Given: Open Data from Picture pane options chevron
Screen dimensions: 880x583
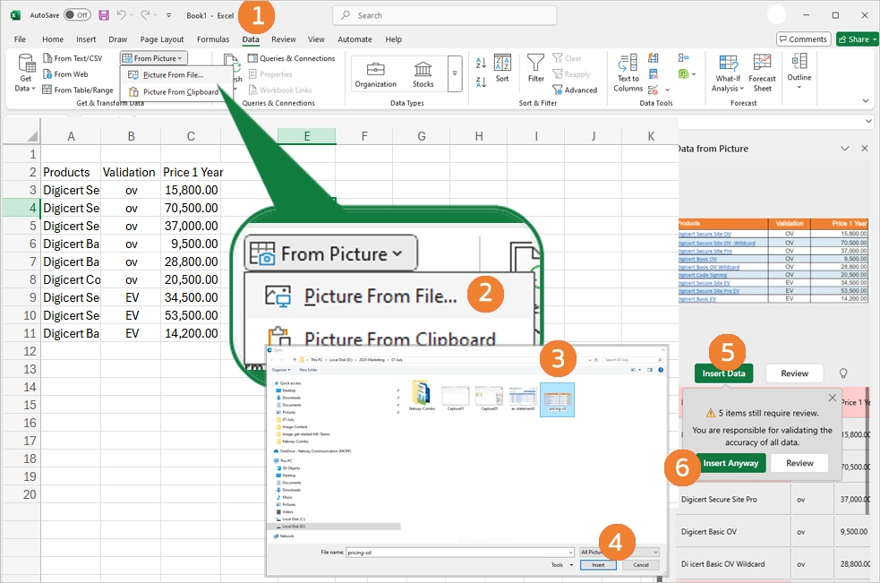Looking at the screenshot, I should 845,149.
